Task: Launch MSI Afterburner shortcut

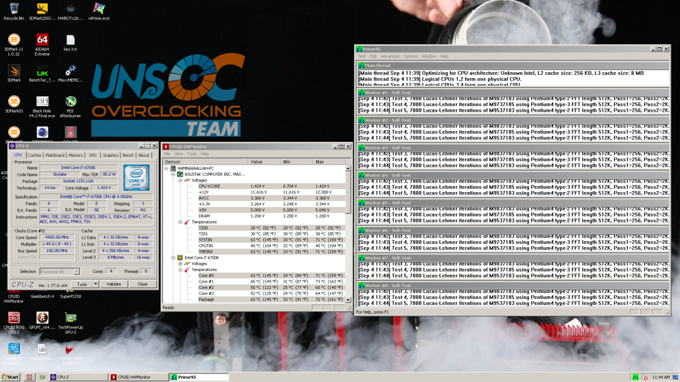Action: pos(70,106)
